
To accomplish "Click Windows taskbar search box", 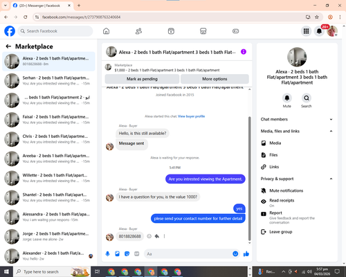I will pos(52,271).
